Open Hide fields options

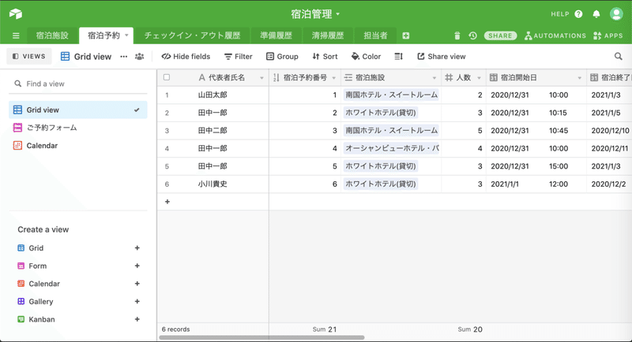pos(186,57)
